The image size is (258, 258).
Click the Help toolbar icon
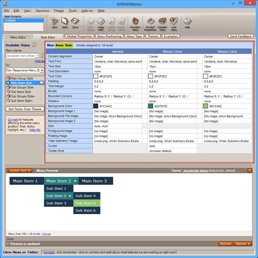click(187, 23)
